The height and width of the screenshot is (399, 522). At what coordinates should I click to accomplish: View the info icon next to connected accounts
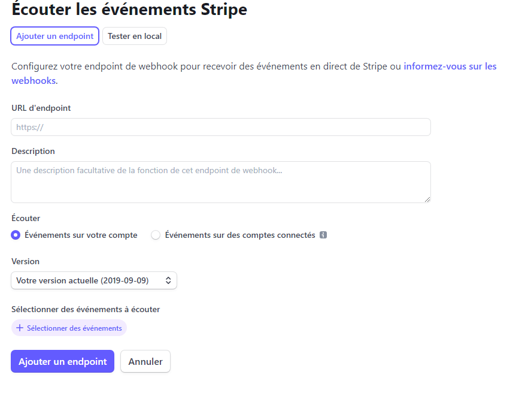(x=323, y=235)
